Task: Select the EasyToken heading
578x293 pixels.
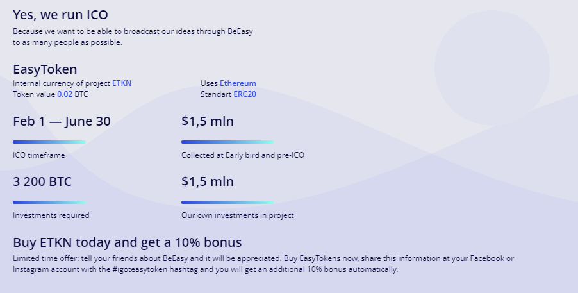Action: click(45, 69)
